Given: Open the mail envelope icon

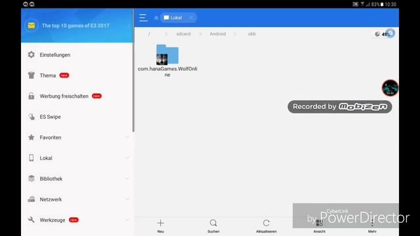Looking at the screenshot, I should point(31,26).
